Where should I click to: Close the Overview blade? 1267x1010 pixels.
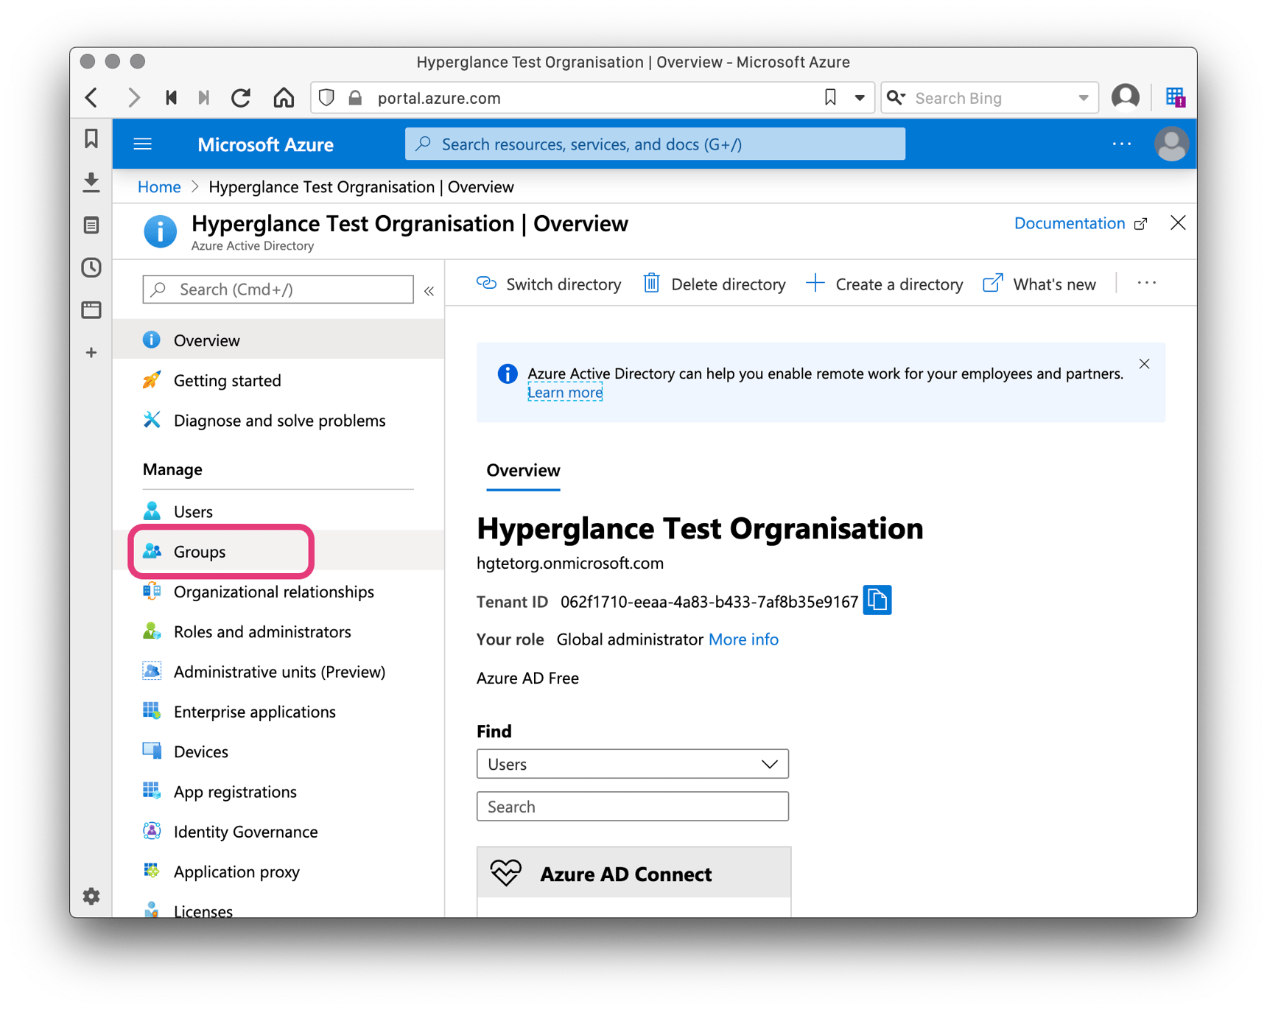1178,223
